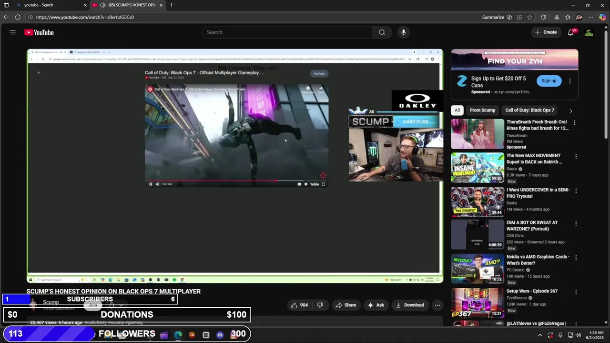Select the All filter chip
This screenshot has height=343, width=610.
tap(457, 110)
